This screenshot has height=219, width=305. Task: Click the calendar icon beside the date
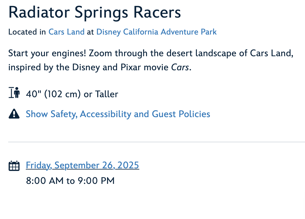tap(14, 166)
